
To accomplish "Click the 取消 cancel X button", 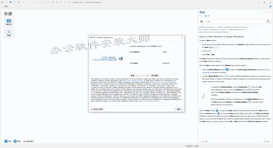I will point(17,141).
